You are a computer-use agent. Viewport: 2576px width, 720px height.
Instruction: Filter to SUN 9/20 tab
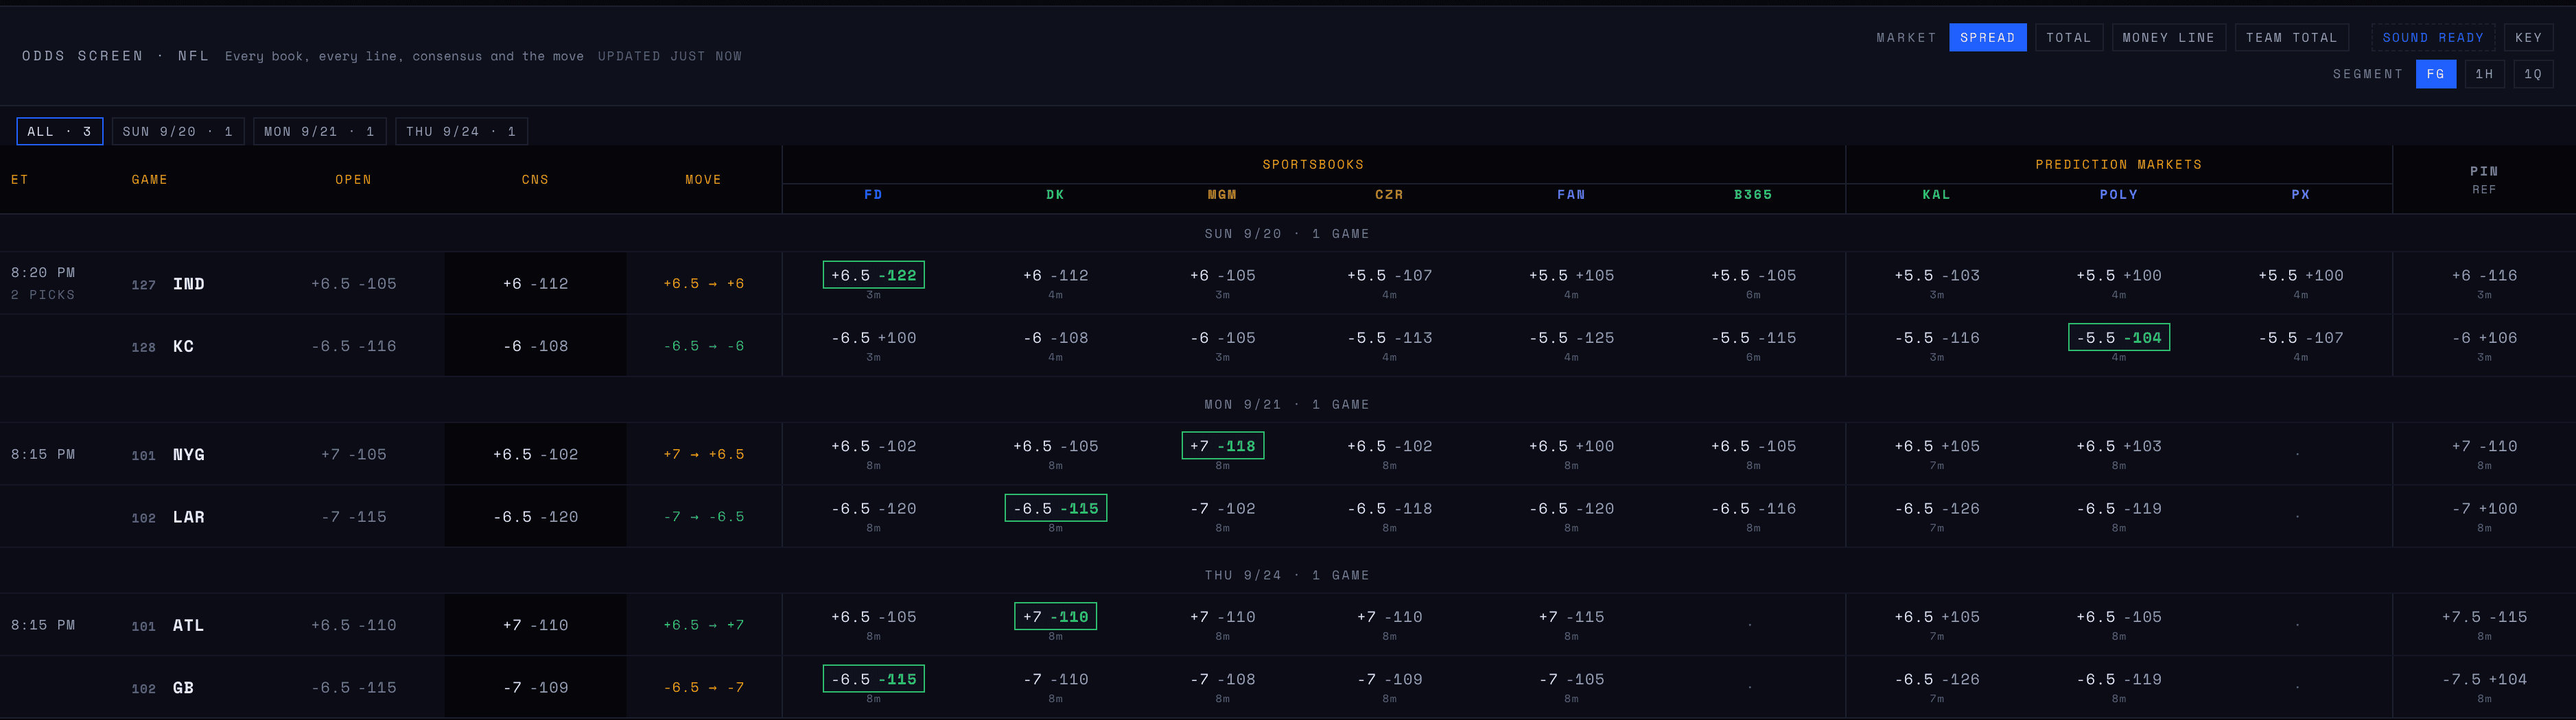point(178,132)
